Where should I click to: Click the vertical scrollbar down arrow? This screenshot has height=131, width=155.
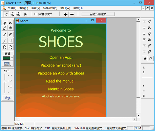click(138, 115)
